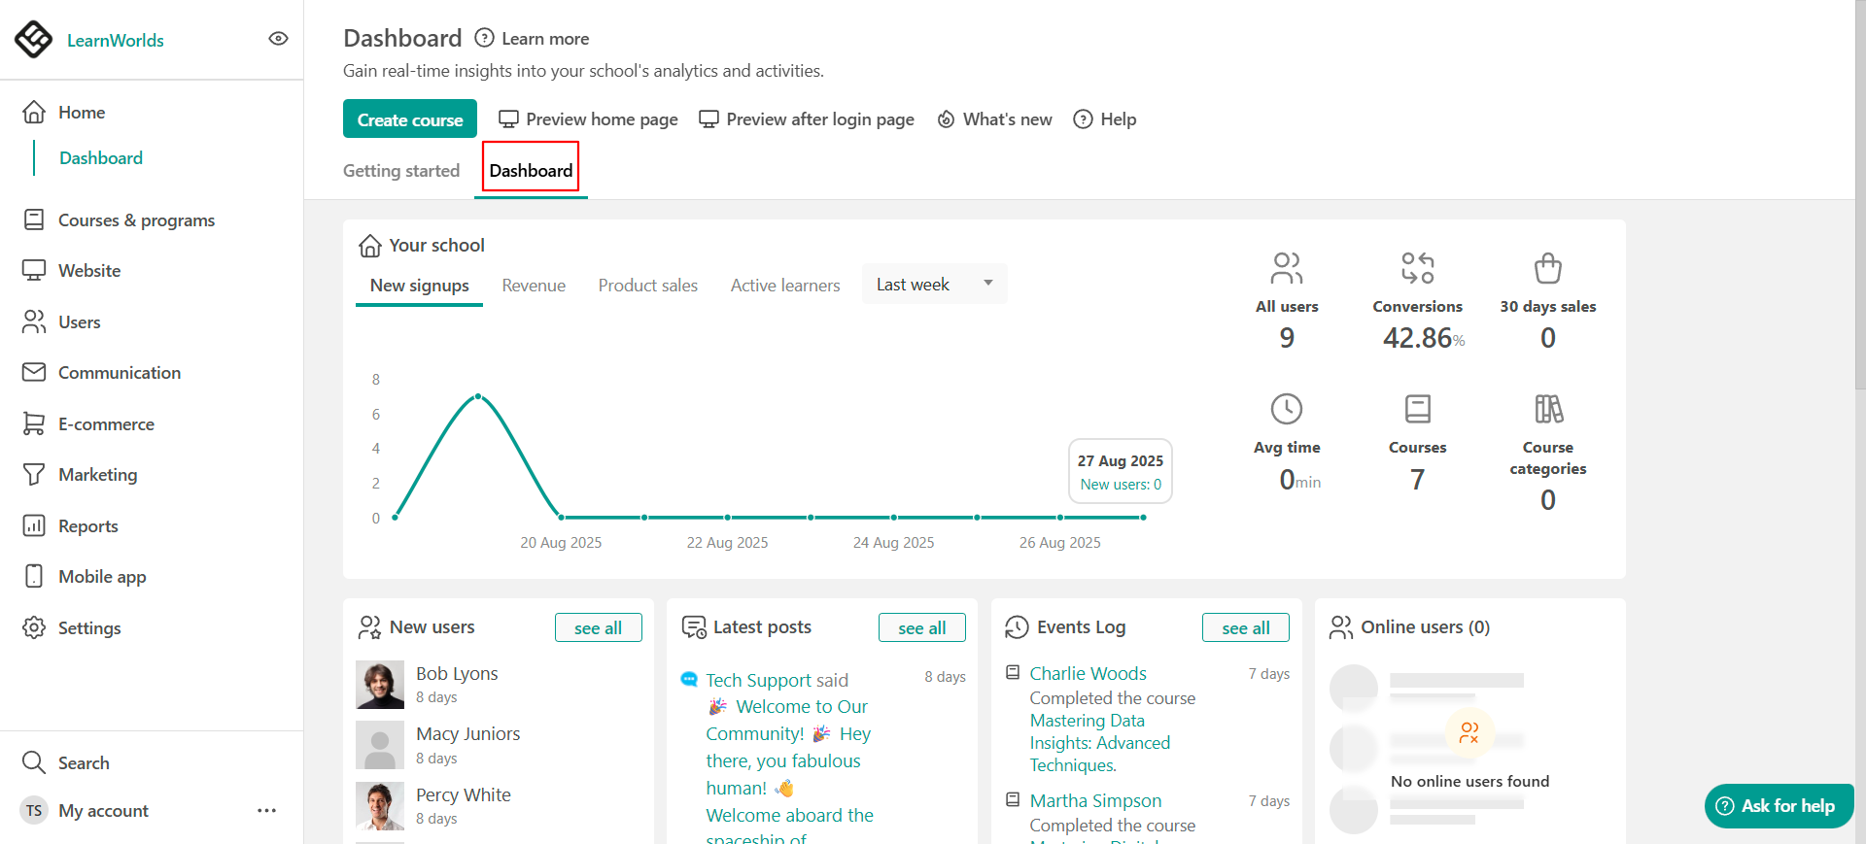Viewport: 1866px width, 844px height.
Task: Open the E-commerce section
Action: pos(106,424)
